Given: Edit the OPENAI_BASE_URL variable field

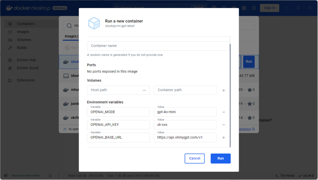Looking at the screenshot, I should click(x=118, y=137).
